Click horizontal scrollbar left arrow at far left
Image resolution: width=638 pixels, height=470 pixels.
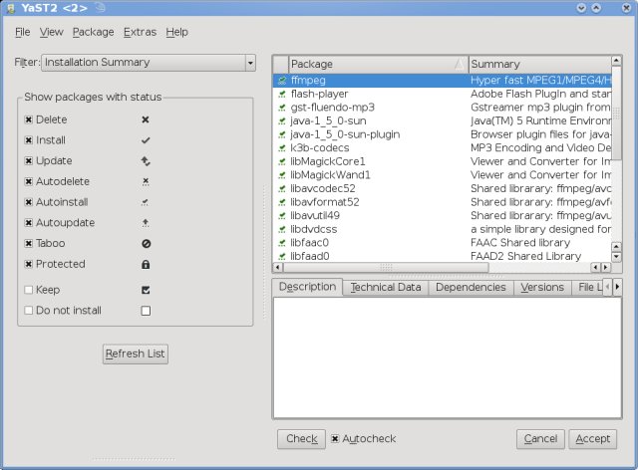(x=278, y=267)
